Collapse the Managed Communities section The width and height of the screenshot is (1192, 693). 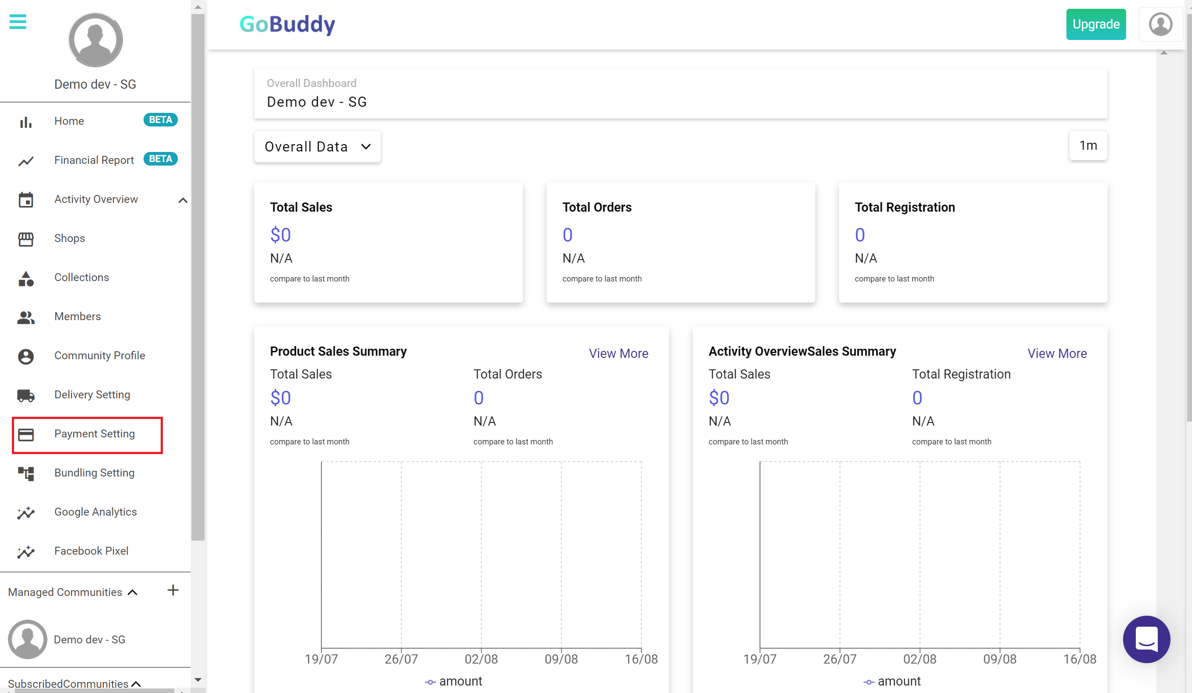[133, 592]
